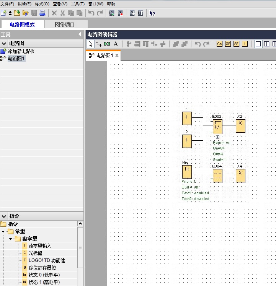The width and height of the screenshot is (276, 286).
Task: Click the copy icon in main toolbar
Action: [71, 13]
